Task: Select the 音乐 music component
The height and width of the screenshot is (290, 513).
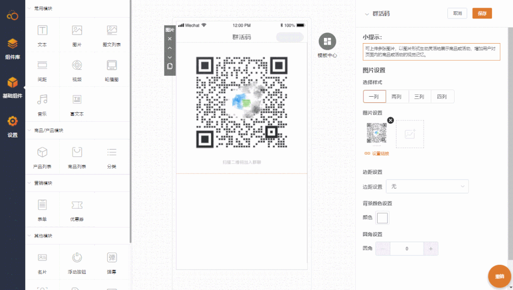Action: 42,103
